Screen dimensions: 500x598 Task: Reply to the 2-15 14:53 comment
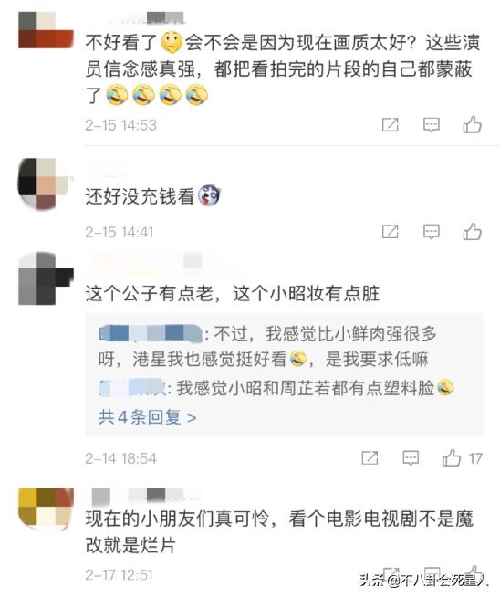click(431, 125)
